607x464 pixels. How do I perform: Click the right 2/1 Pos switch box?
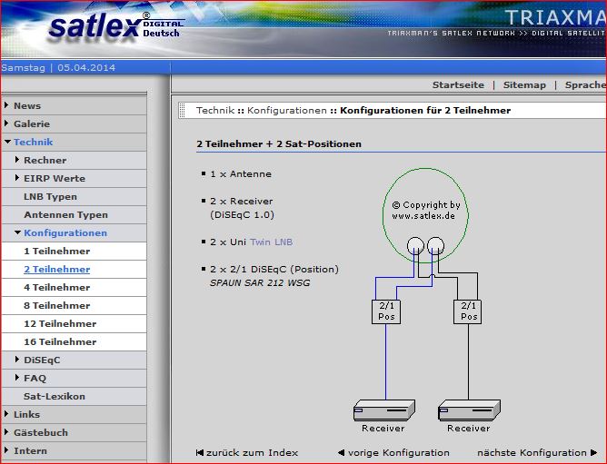coord(468,311)
